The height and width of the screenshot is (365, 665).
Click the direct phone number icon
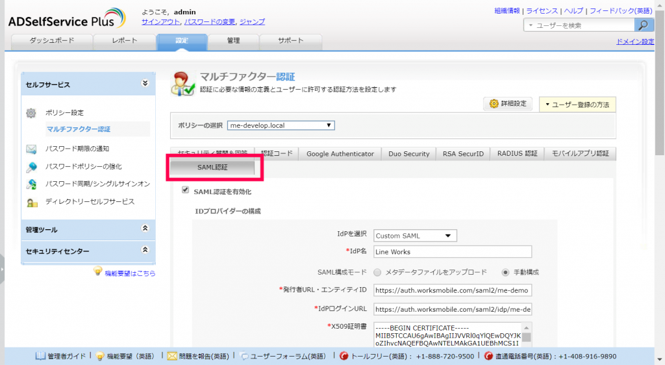[x=488, y=356]
